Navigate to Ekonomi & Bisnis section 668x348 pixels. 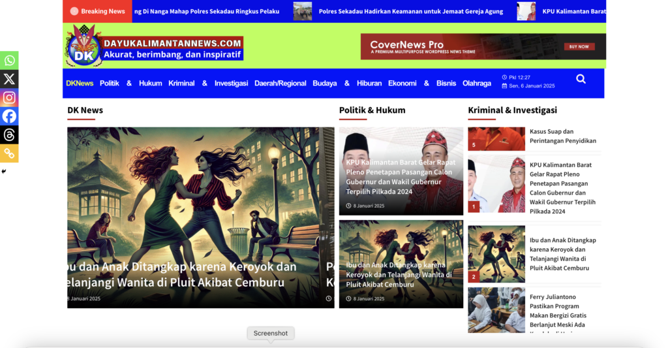click(x=421, y=84)
